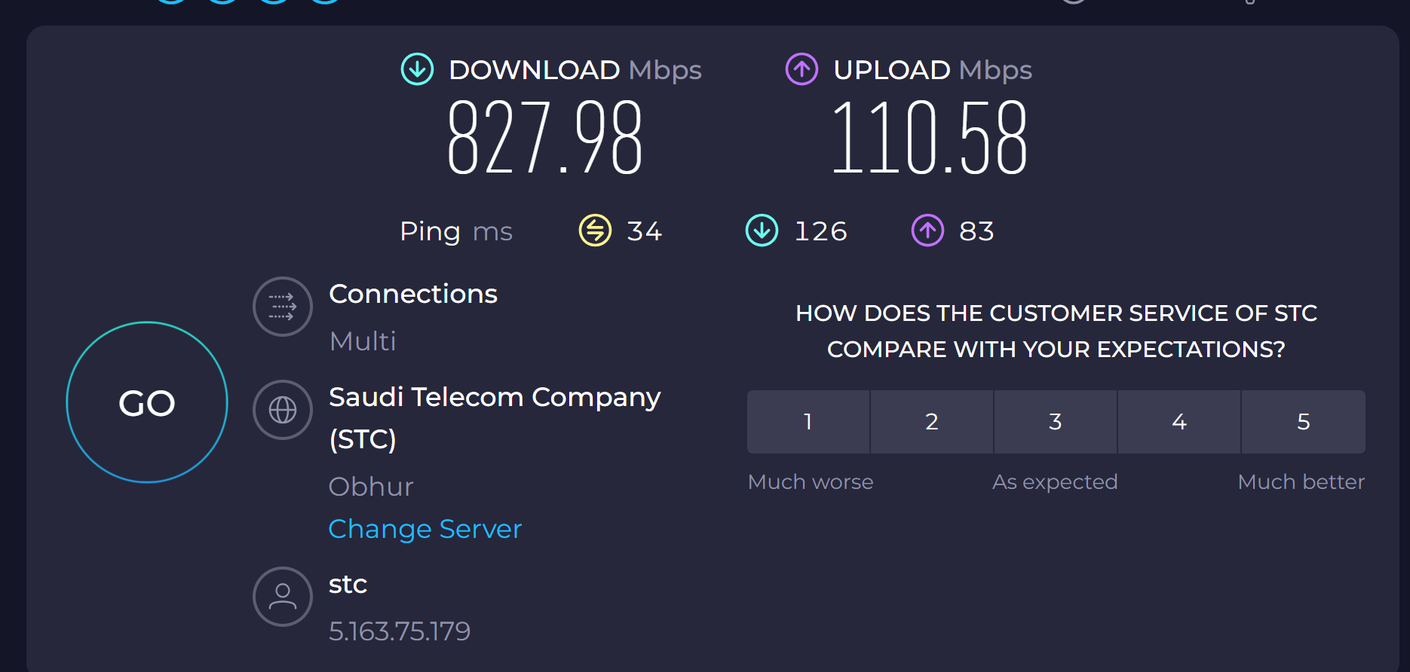The width and height of the screenshot is (1410, 672).
Task: Select rating 5 for Much better
Action: 1304,422
